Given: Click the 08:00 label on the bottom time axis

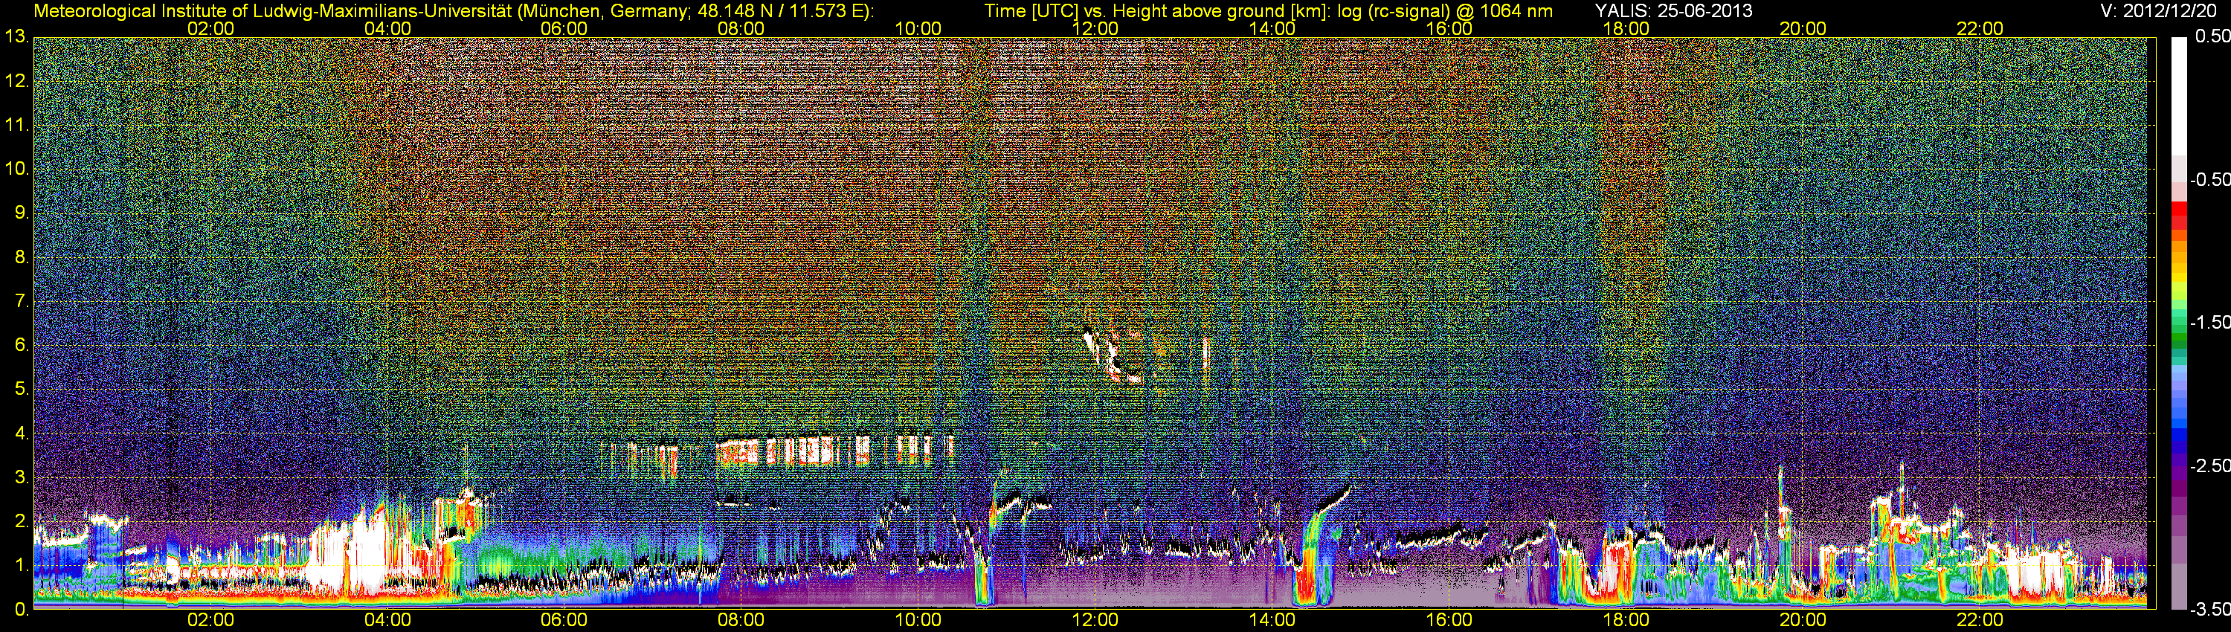Looking at the screenshot, I should (x=741, y=621).
